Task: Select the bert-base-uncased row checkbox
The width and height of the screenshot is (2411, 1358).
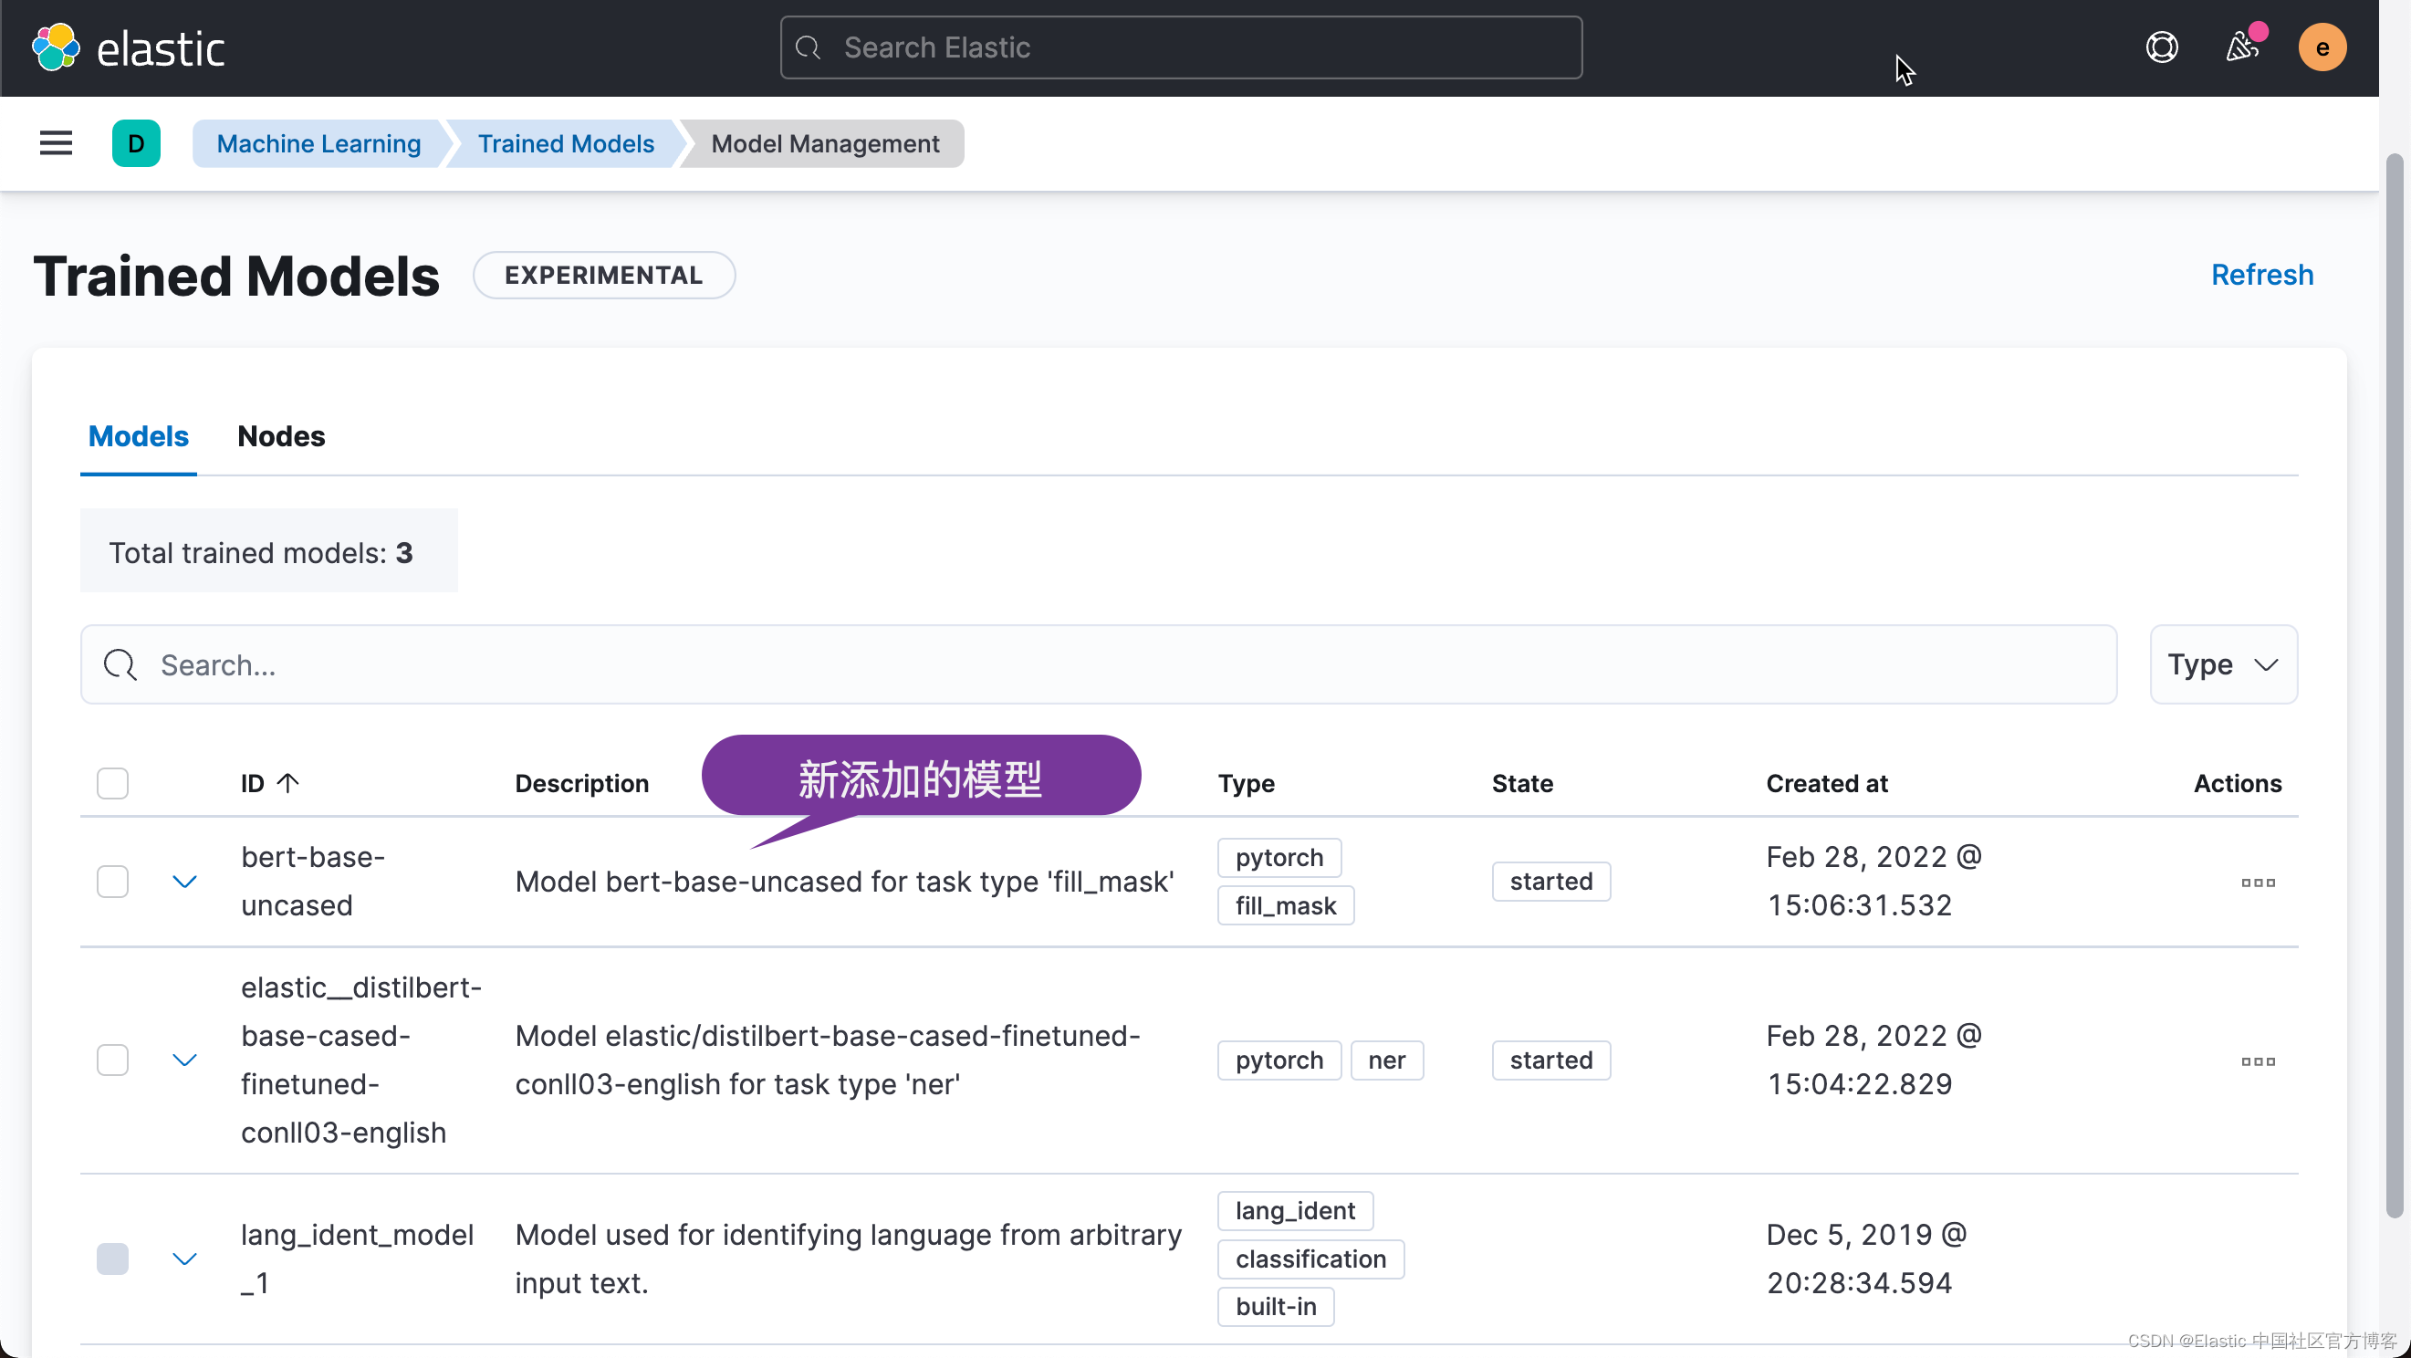Action: pyautogui.click(x=112, y=882)
